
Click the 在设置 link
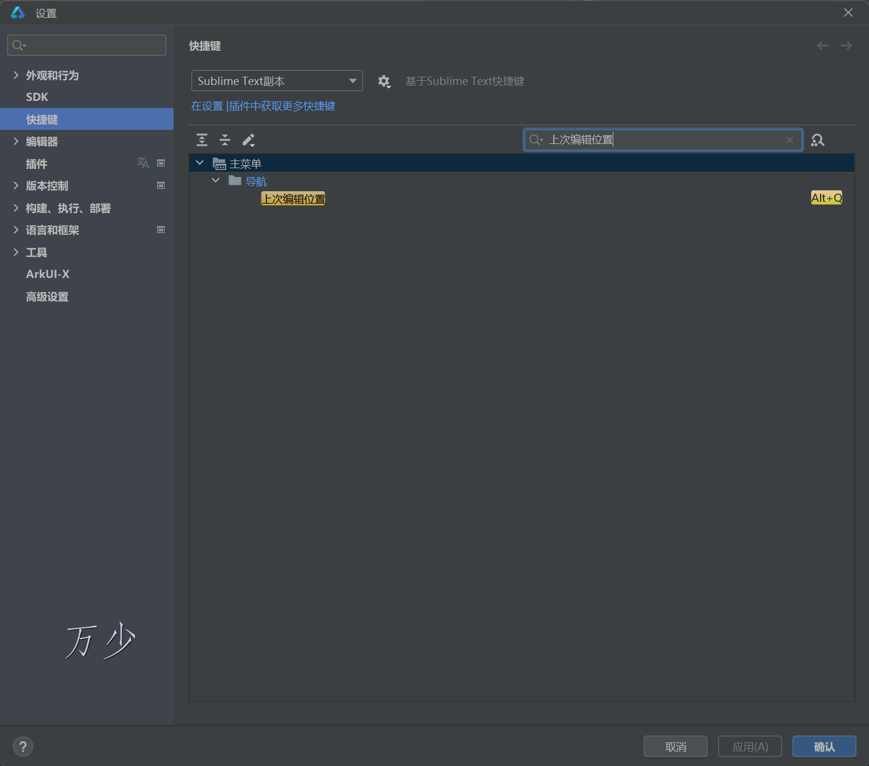point(207,106)
